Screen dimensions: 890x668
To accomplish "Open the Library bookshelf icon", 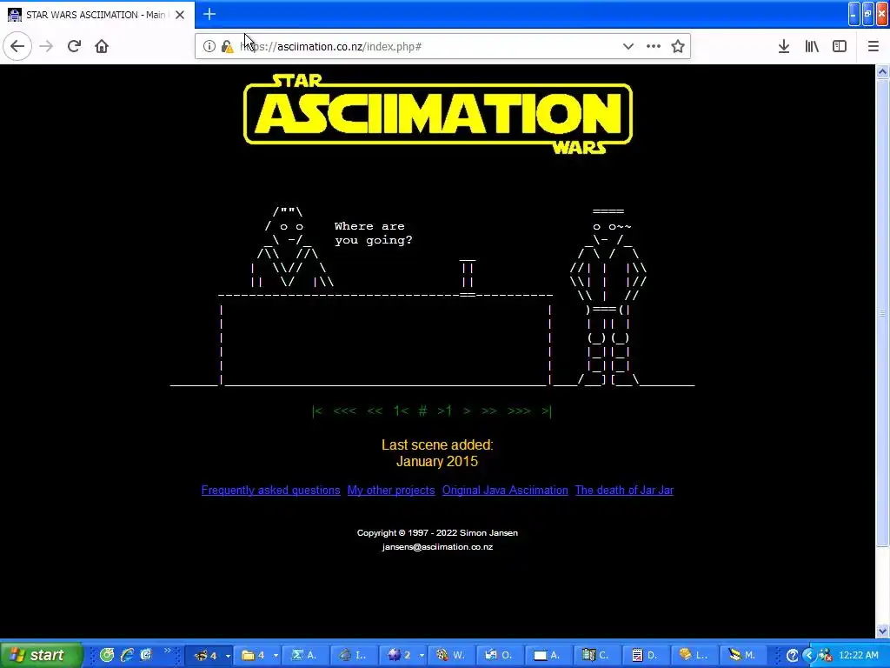I will [x=812, y=46].
